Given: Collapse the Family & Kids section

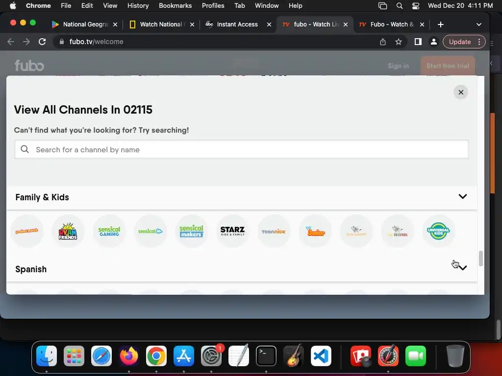Looking at the screenshot, I should [463, 196].
